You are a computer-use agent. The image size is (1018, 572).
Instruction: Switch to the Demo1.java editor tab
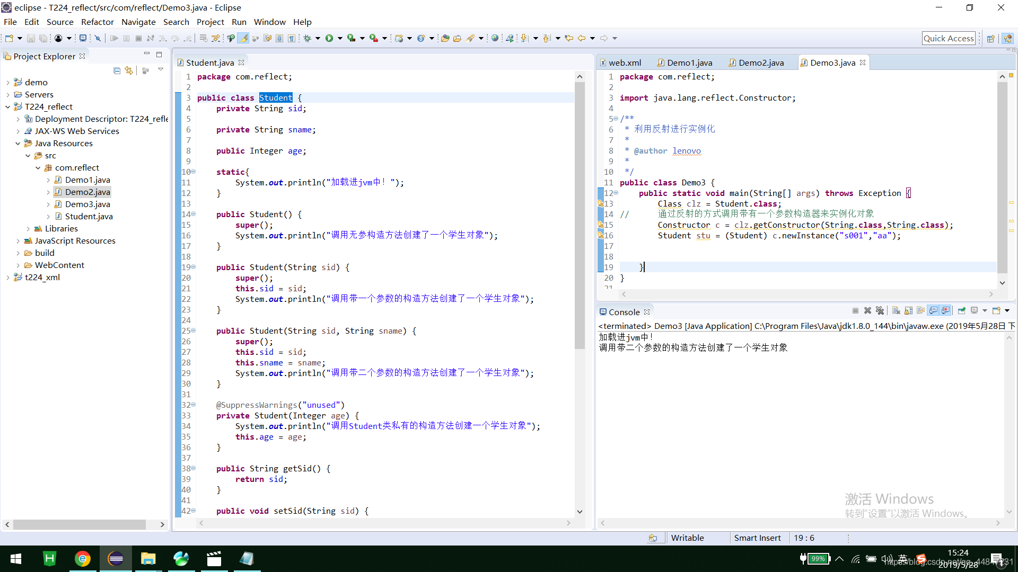point(684,62)
